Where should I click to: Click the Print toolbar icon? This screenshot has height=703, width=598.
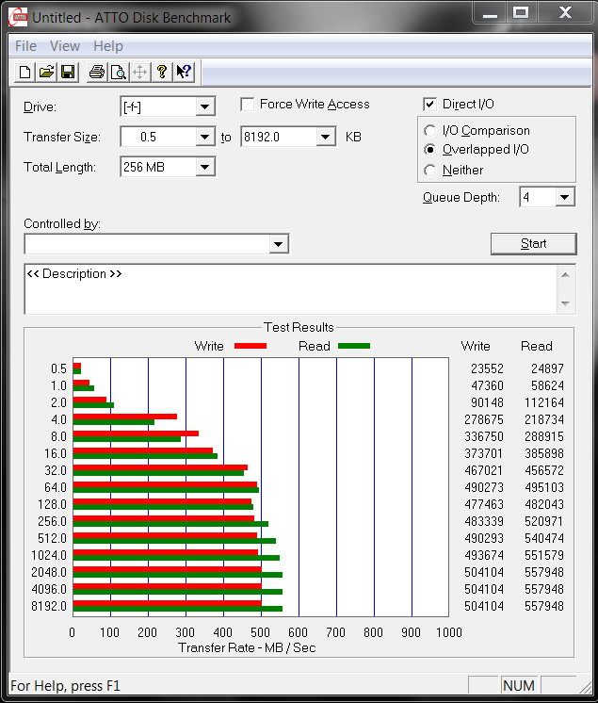[x=97, y=73]
